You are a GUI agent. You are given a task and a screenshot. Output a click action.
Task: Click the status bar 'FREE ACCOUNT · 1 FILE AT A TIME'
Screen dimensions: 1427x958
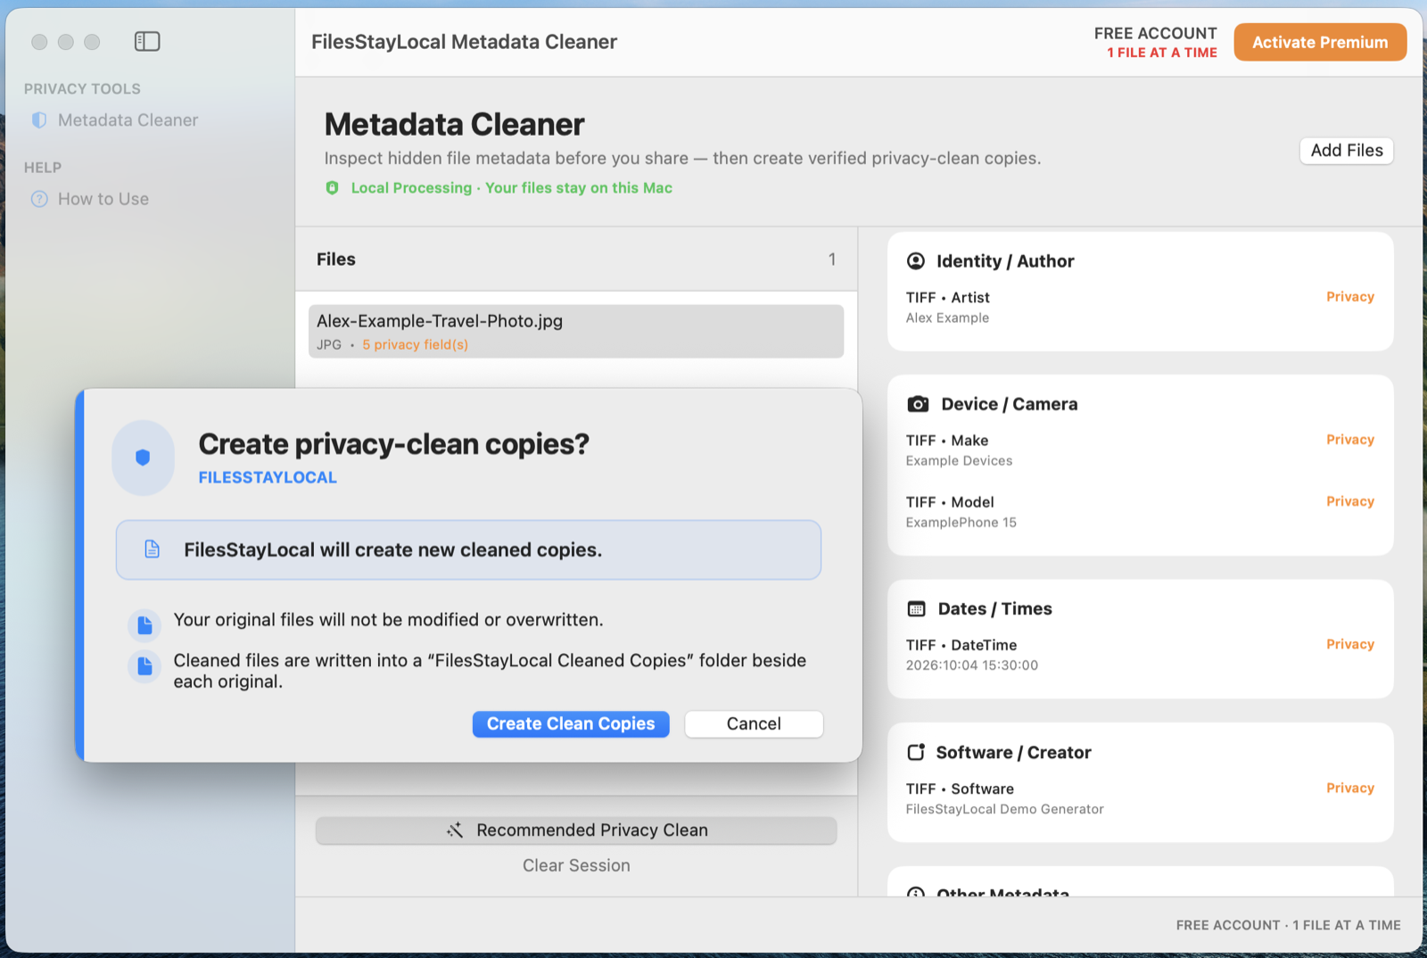point(1288,925)
